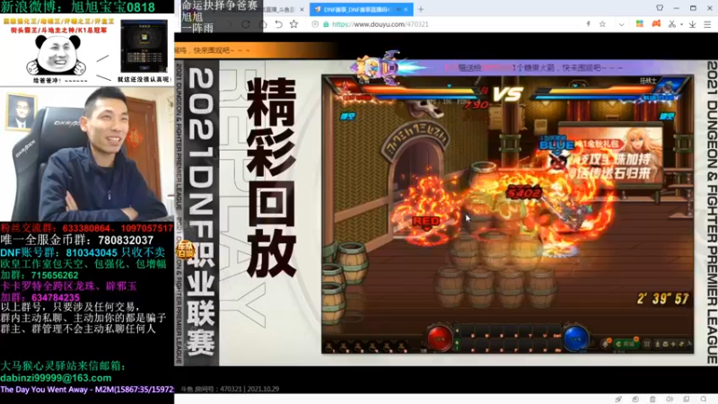Open the downloads icon
The width and height of the screenshot is (718, 404).
tap(692, 24)
